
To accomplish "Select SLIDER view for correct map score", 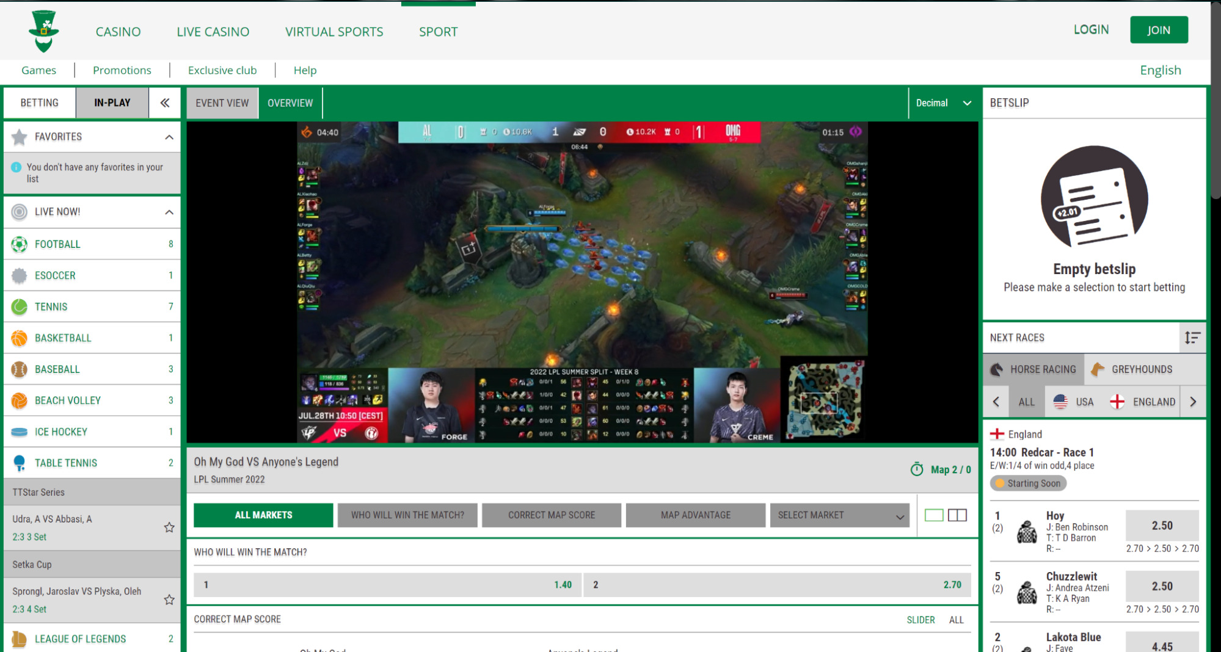I will [x=920, y=620].
